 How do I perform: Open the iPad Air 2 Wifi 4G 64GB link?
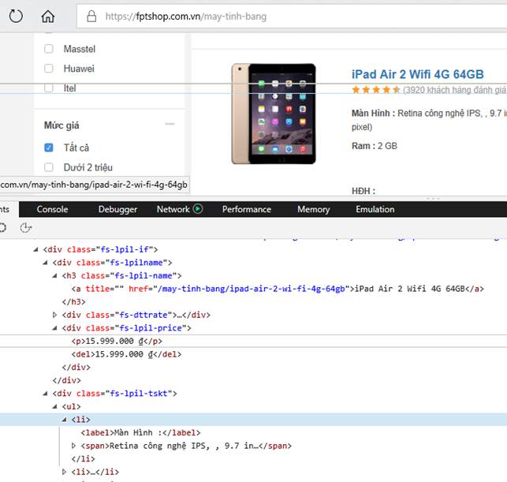coord(417,74)
